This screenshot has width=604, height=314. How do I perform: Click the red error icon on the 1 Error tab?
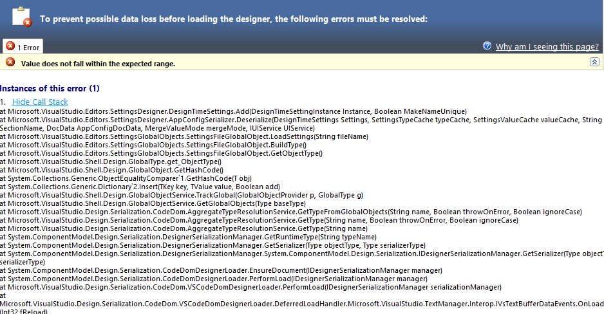point(10,46)
